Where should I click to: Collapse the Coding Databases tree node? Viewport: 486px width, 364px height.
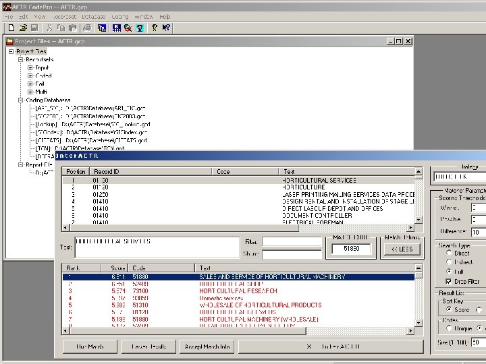pos(20,100)
